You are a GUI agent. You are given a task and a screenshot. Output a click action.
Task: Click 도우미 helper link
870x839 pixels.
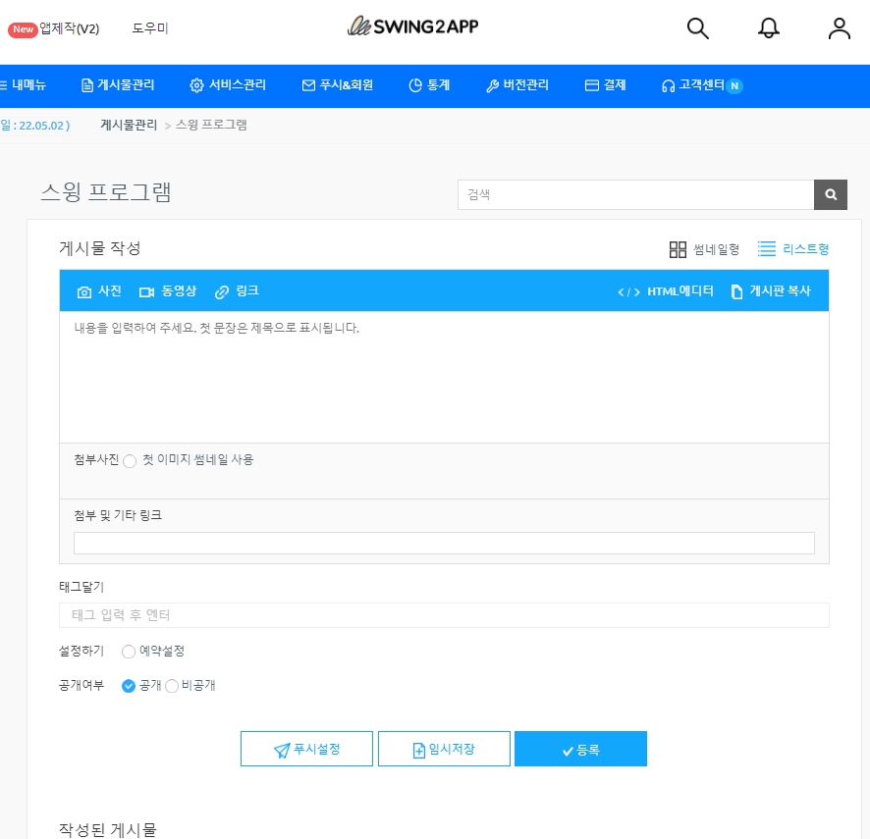click(150, 27)
